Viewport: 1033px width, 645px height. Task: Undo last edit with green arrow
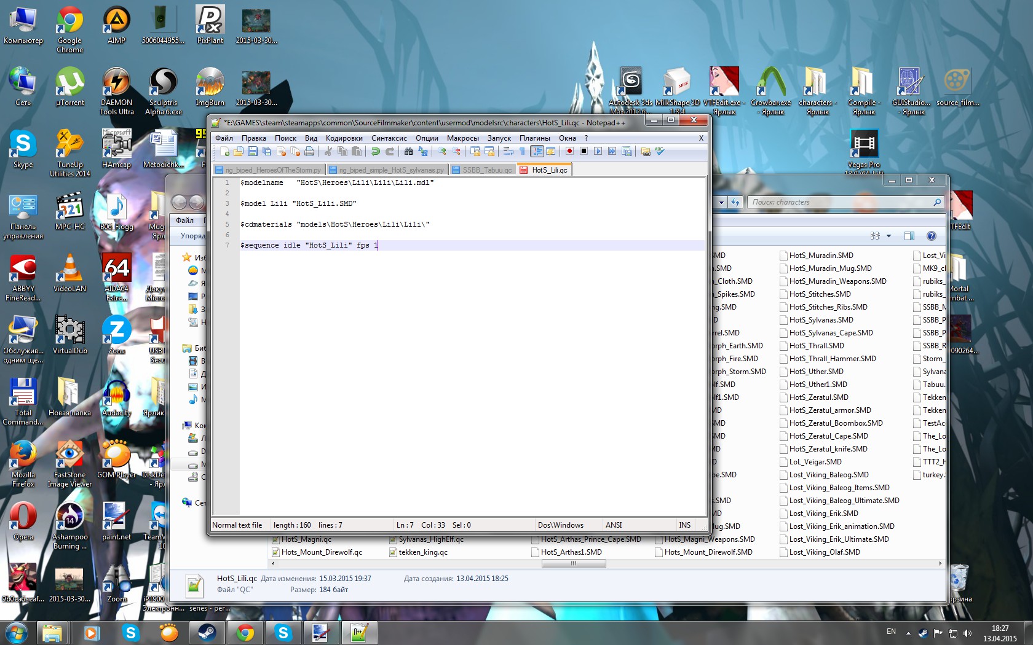(x=376, y=151)
